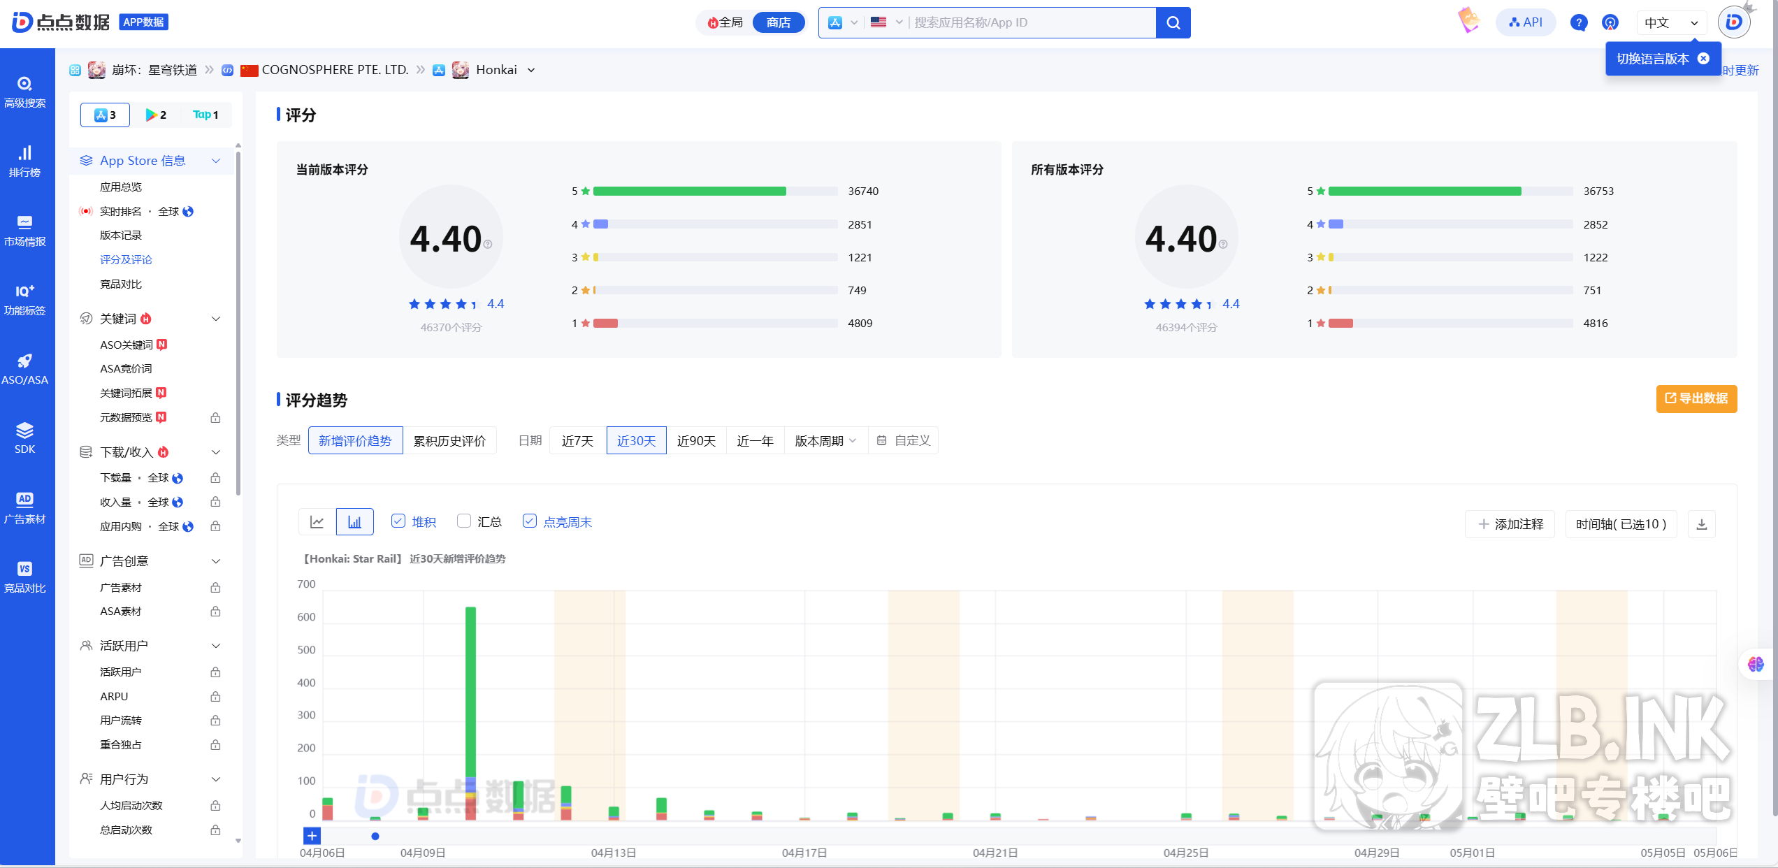Screen dimensions: 1778x868
Task: Click the 5-star green rating bar under 当前版本评分
Action: (689, 191)
